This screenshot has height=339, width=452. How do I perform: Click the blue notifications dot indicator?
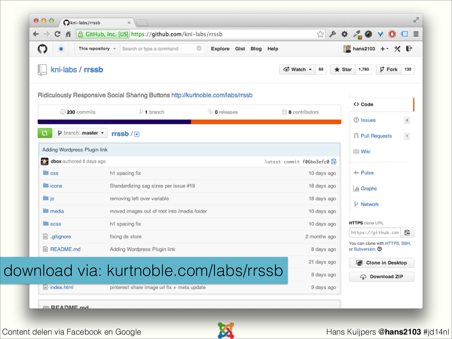pyautogui.click(x=61, y=49)
